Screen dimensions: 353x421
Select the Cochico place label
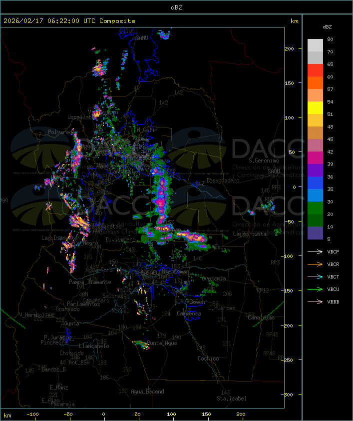pyautogui.click(x=208, y=358)
